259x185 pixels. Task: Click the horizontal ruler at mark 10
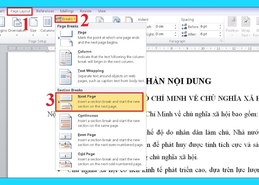click(203, 48)
